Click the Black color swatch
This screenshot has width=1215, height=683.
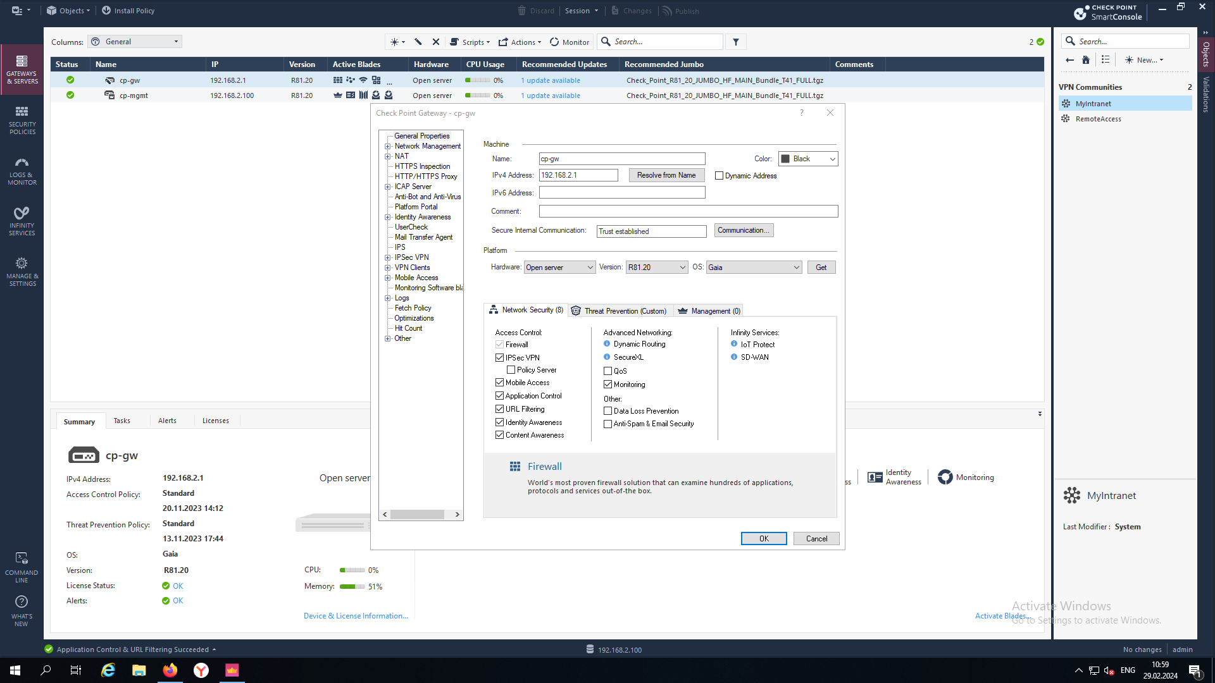pos(785,159)
